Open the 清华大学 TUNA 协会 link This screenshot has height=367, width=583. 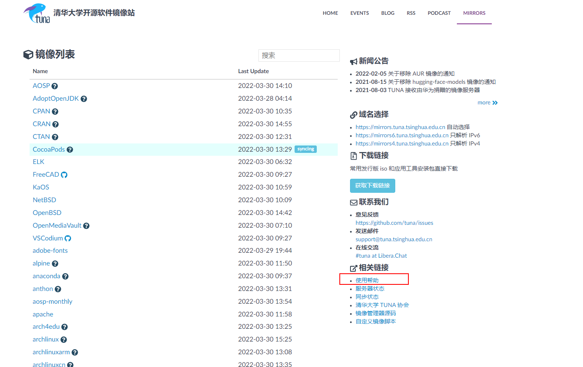pyautogui.click(x=382, y=305)
